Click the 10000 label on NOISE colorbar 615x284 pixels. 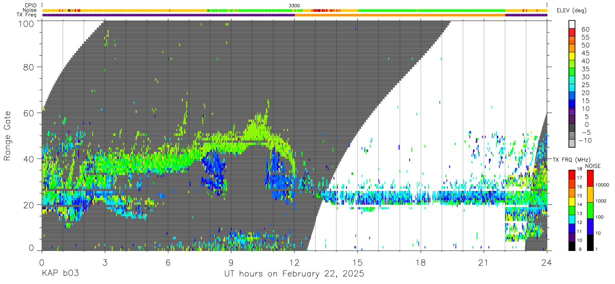click(602, 185)
